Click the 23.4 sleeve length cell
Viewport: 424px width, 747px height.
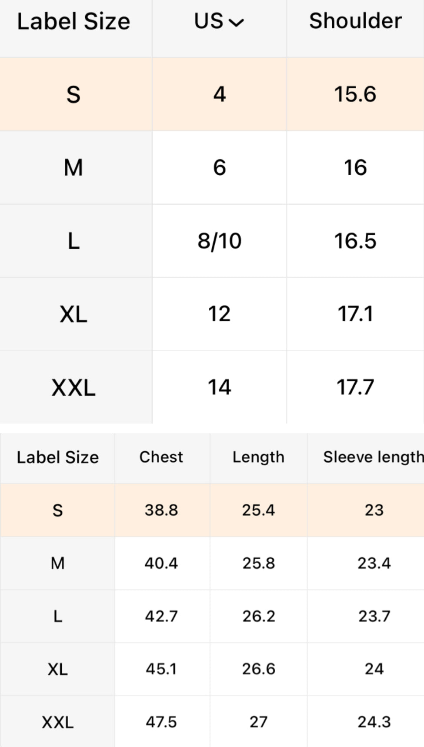pos(374,563)
